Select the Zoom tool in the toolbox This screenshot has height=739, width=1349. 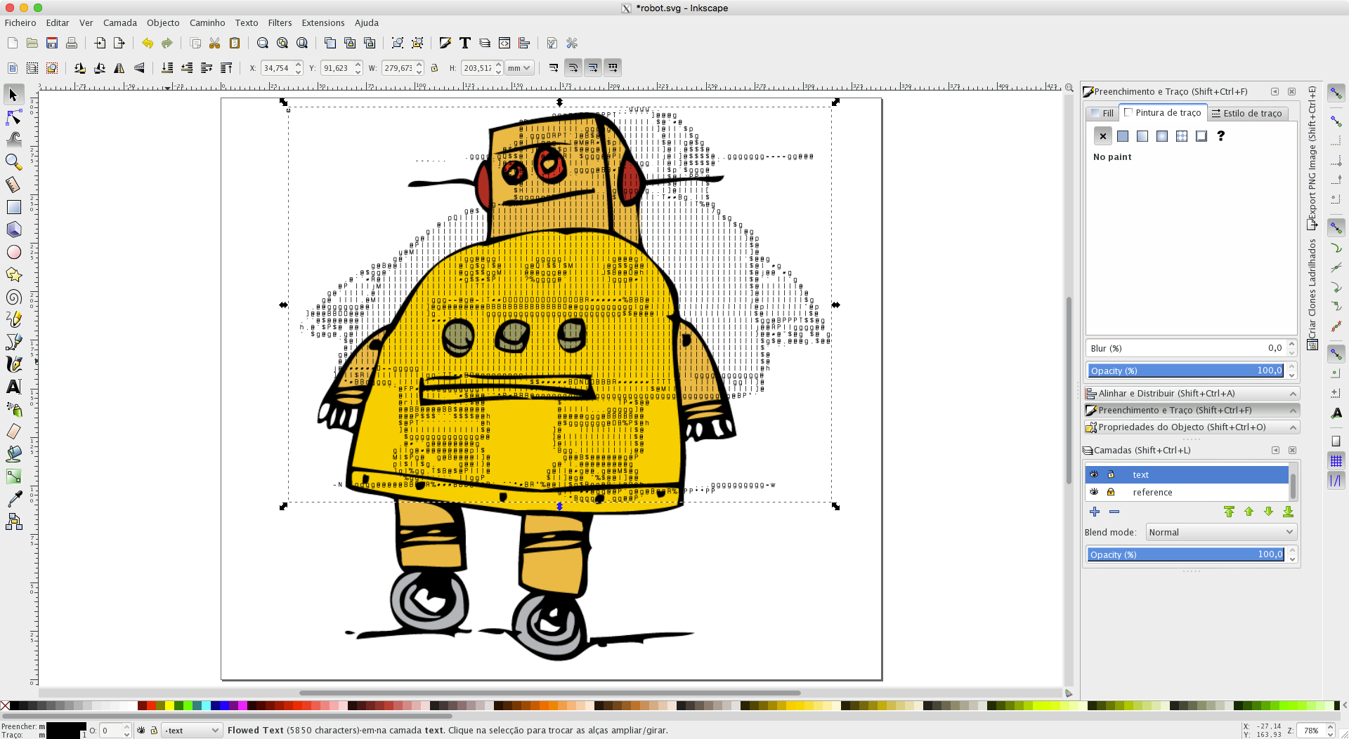click(14, 162)
